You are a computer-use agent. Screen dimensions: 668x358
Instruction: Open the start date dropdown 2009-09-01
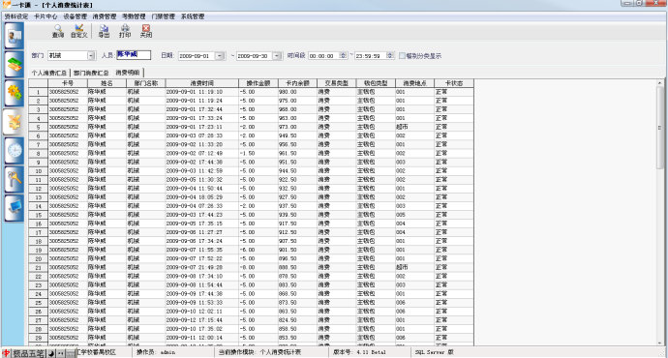(x=220, y=56)
